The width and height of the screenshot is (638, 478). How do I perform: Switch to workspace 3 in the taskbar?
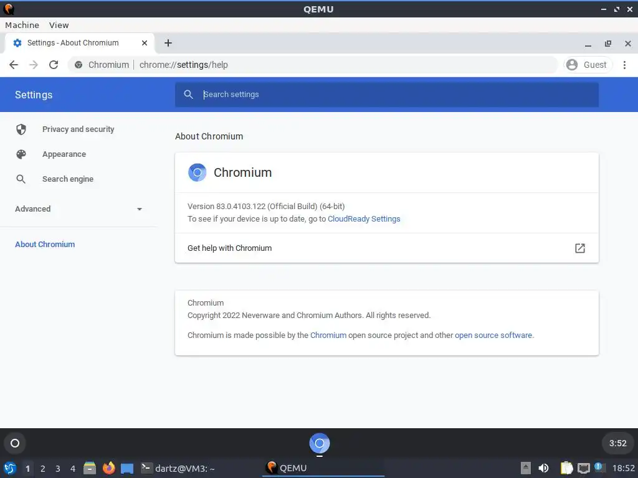point(58,469)
